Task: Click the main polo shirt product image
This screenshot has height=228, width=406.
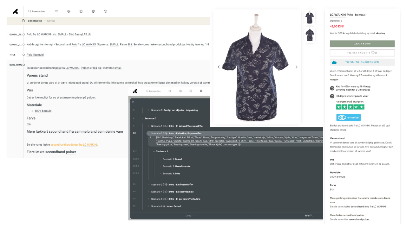Action: tap(257, 67)
